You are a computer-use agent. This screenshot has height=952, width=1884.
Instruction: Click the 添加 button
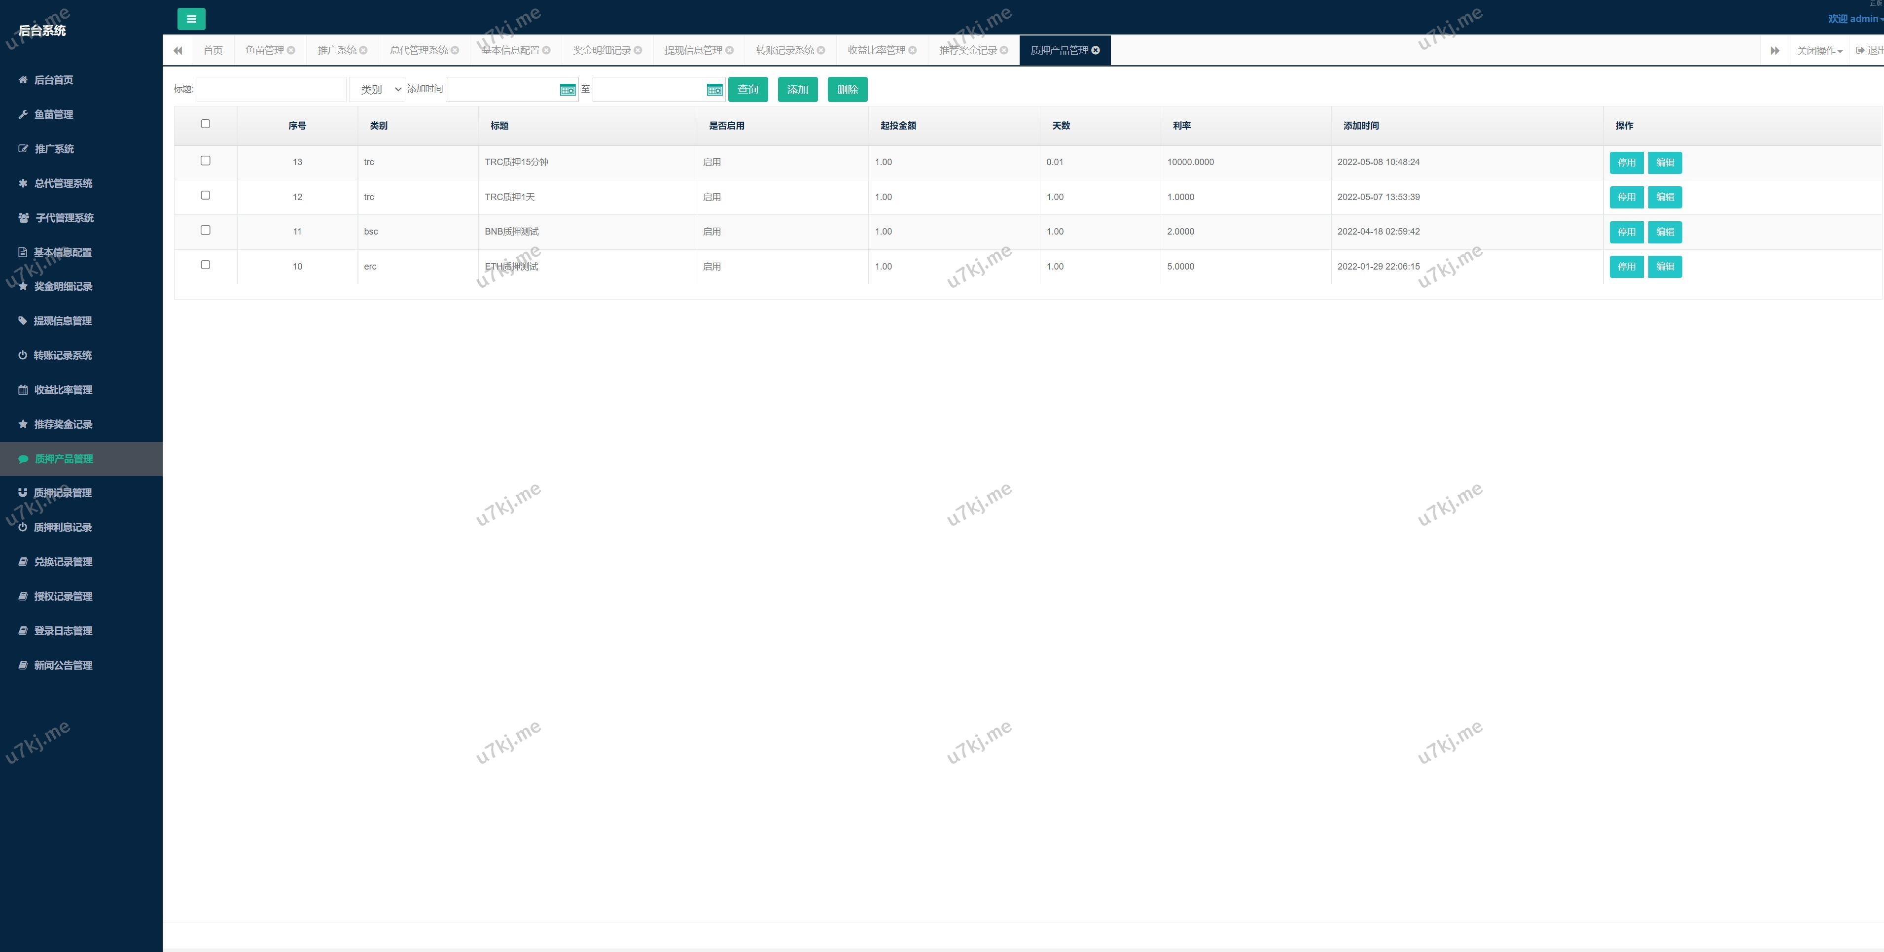(797, 89)
